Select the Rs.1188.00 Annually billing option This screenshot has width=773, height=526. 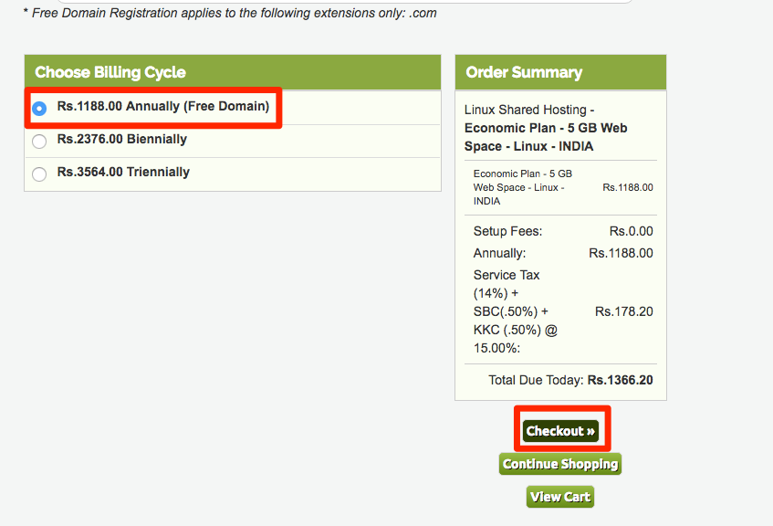tap(39, 108)
